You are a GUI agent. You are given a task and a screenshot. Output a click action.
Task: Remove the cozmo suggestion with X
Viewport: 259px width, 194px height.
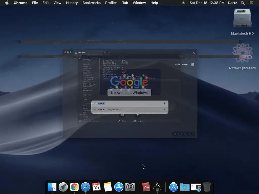pyautogui.click(x=164, y=110)
